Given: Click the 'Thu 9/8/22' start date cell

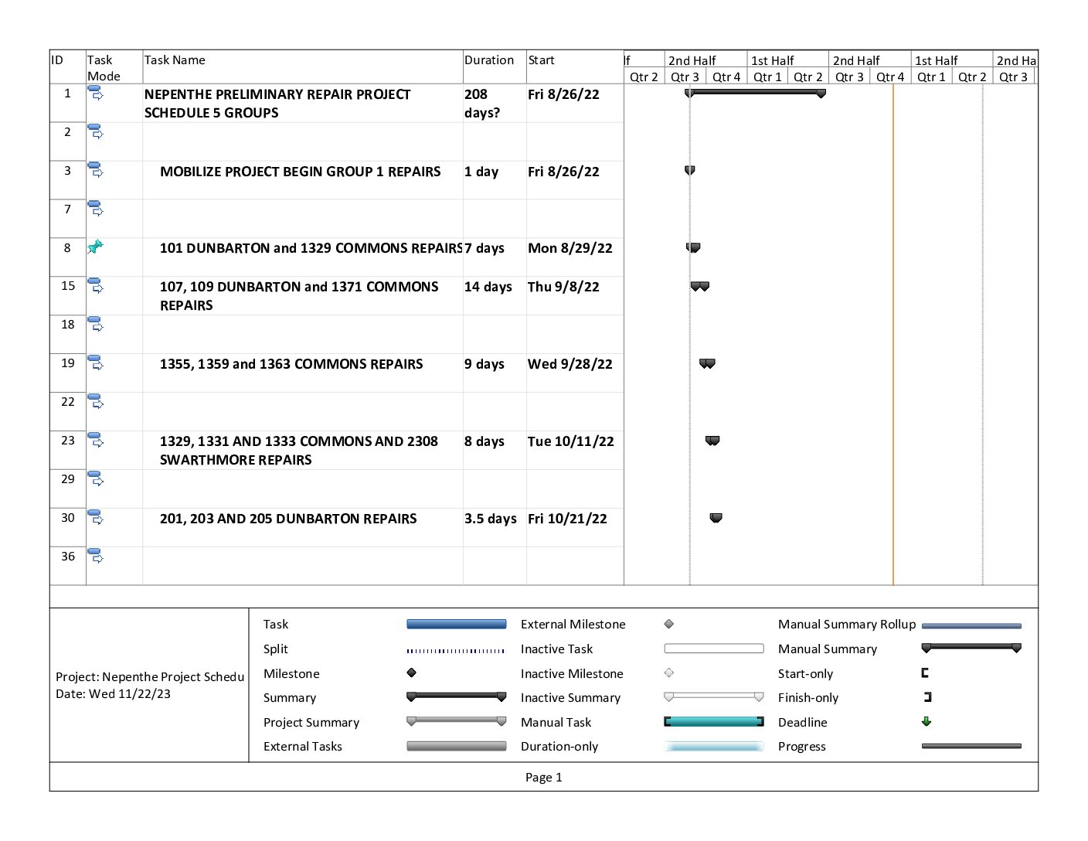Looking at the screenshot, I should click(x=575, y=295).
